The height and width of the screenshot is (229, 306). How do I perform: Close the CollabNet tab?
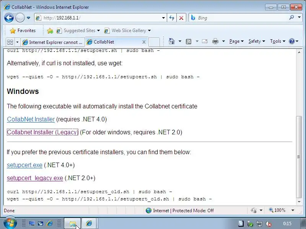coord(144,42)
